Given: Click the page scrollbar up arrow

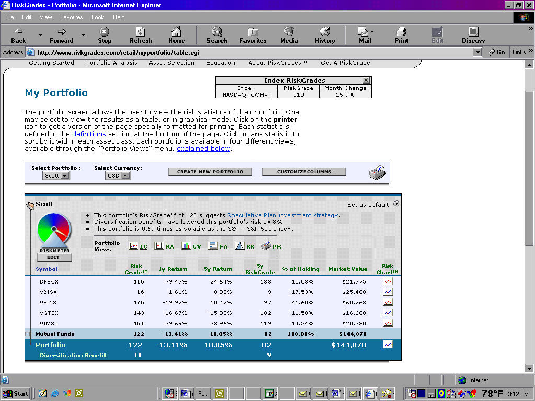Looking at the screenshot, I should 529,64.
